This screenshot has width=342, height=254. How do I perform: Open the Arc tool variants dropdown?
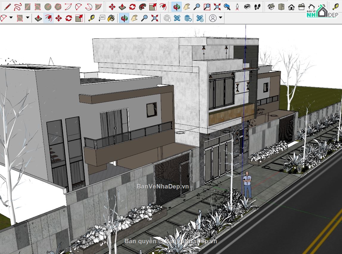10,18
